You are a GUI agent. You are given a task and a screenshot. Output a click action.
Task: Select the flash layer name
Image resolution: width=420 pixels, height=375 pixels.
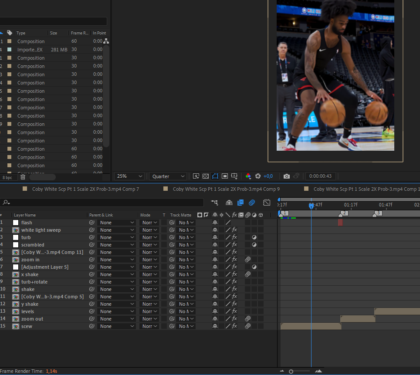(x=27, y=223)
